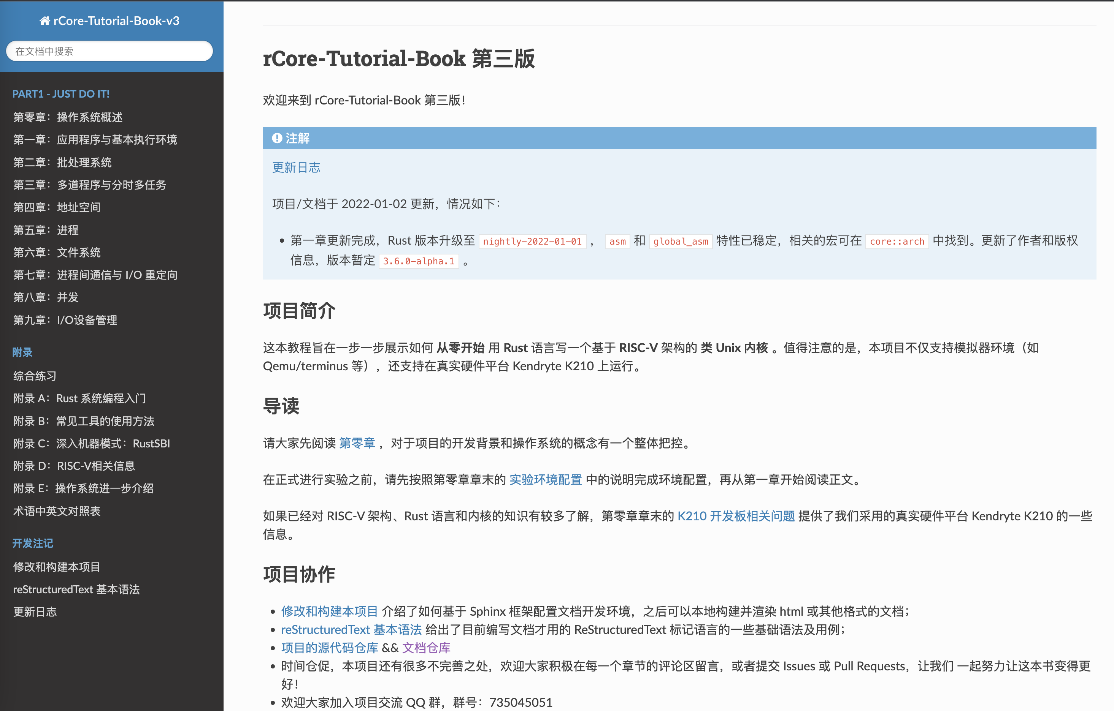Screen dimensions: 1114x711
Task: Open 附录 A：Rust 系统编程入门
Action: tap(79, 398)
